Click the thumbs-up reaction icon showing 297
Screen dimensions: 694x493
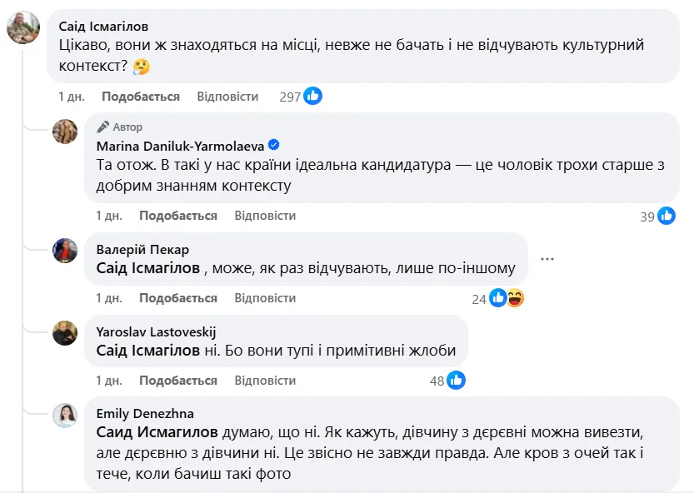312,96
